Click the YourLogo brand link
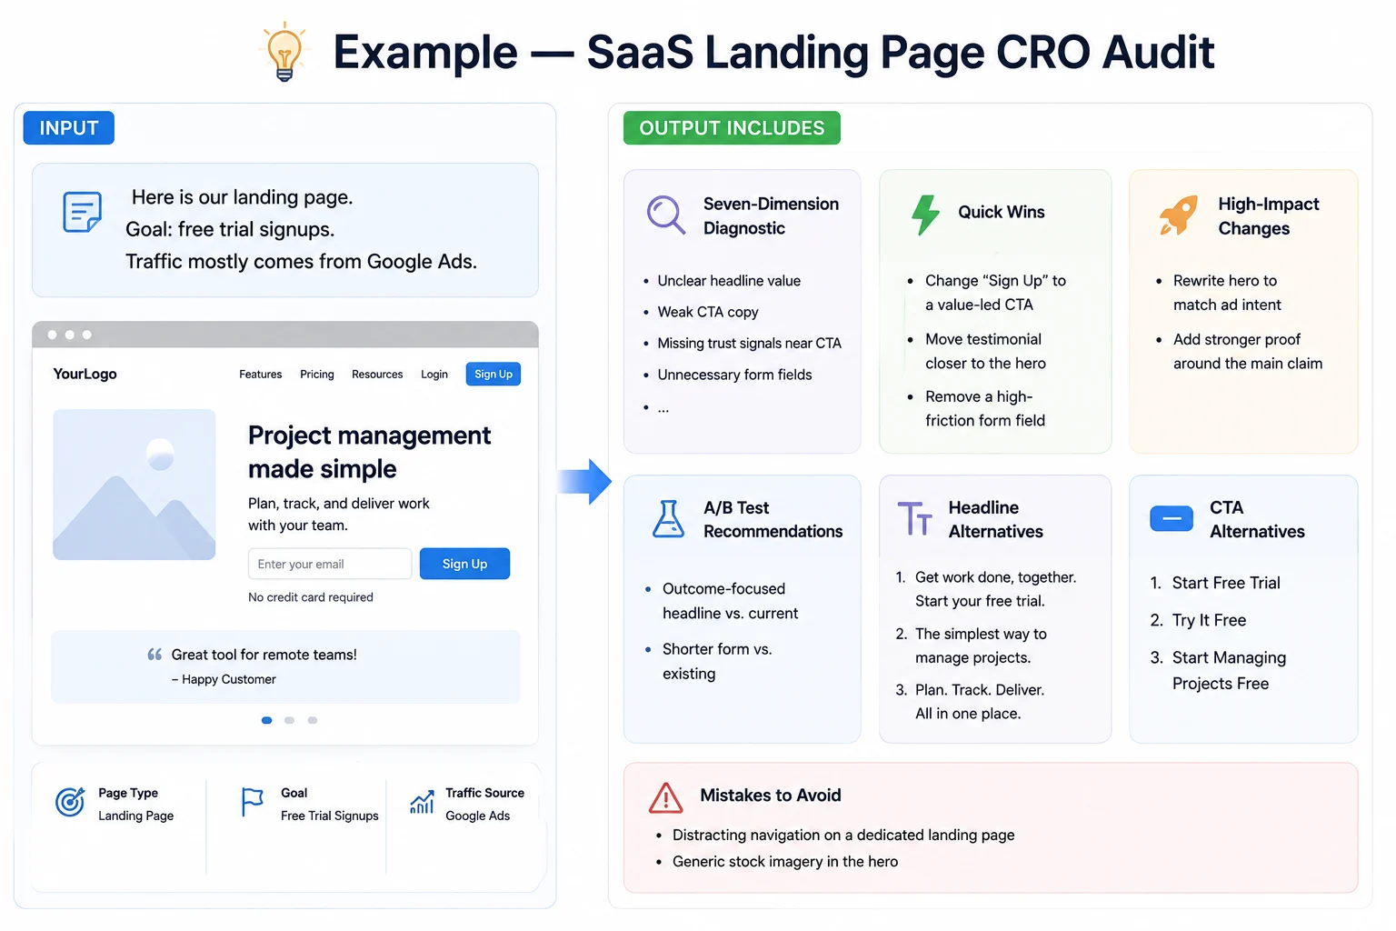Screen dimensions: 1396x931 point(85,374)
